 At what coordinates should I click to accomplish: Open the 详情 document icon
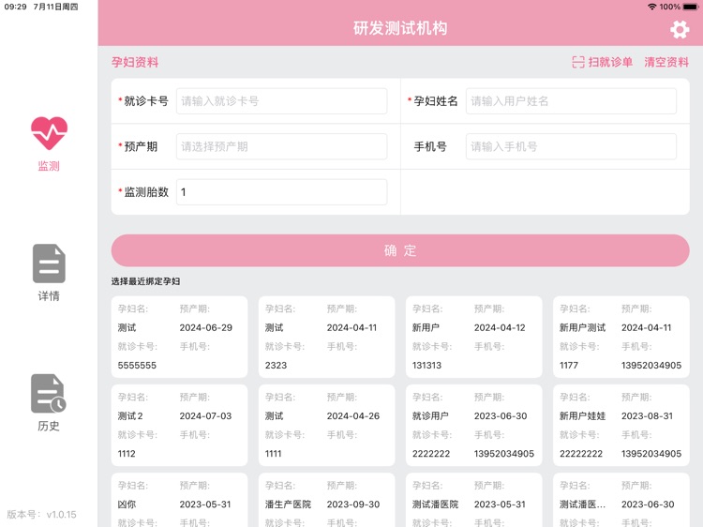coord(49,263)
